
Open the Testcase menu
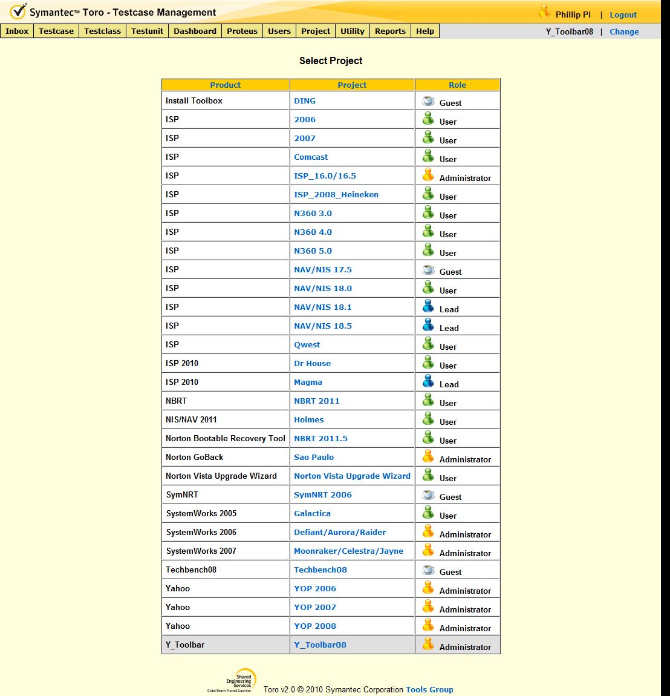click(56, 31)
